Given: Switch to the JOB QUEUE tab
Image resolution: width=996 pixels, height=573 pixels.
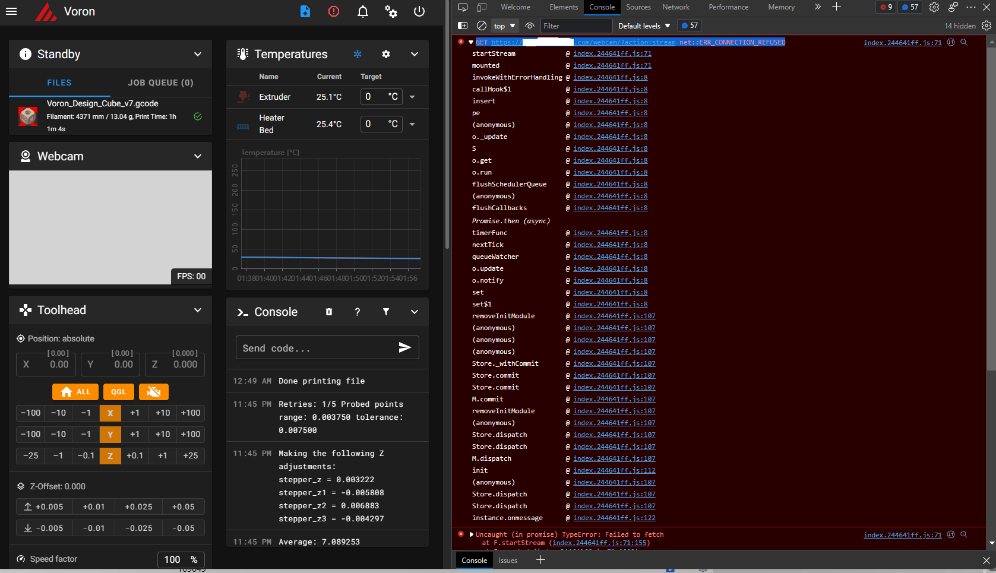Looking at the screenshot, I should pyautogui.click(x=160, y=83).
